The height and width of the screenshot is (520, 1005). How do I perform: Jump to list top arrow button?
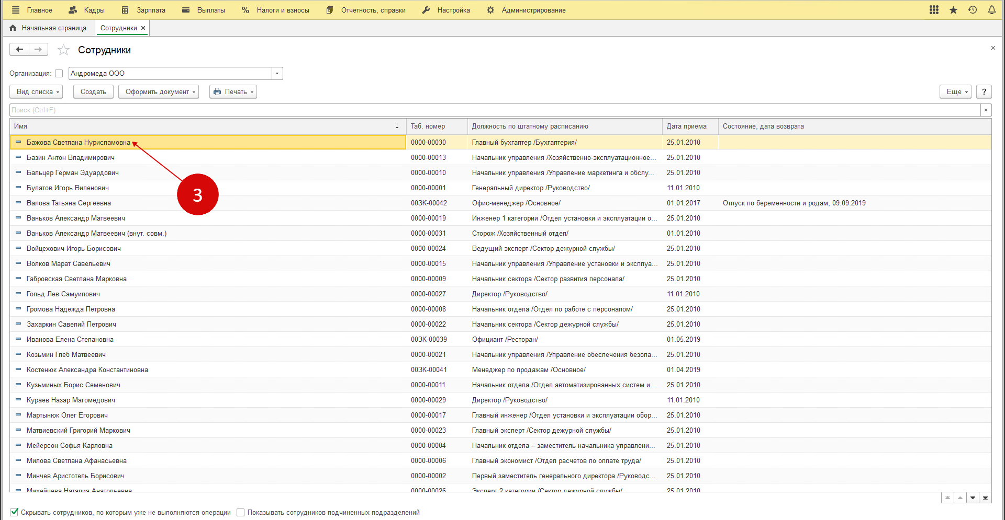click(947, 498)
